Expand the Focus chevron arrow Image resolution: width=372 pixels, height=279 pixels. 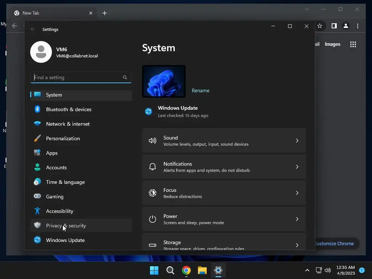click(297, 193)
